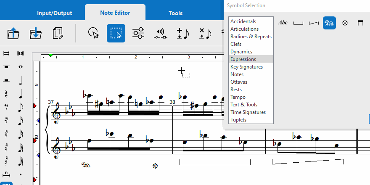Switch to the Input/Output tab
Viewport: 370px width, 185px height.
[54, 13]
